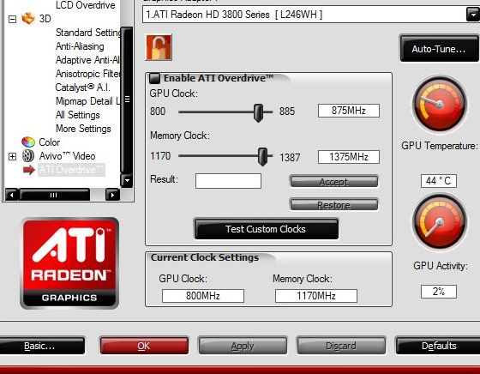The image size is (480, 374).
Task: Click the GPU Temperature gauge
Action: coord(440,104)
